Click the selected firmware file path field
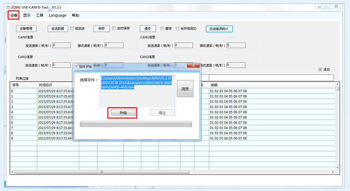This screenshot has width=350, height=191. pos(137,91)
